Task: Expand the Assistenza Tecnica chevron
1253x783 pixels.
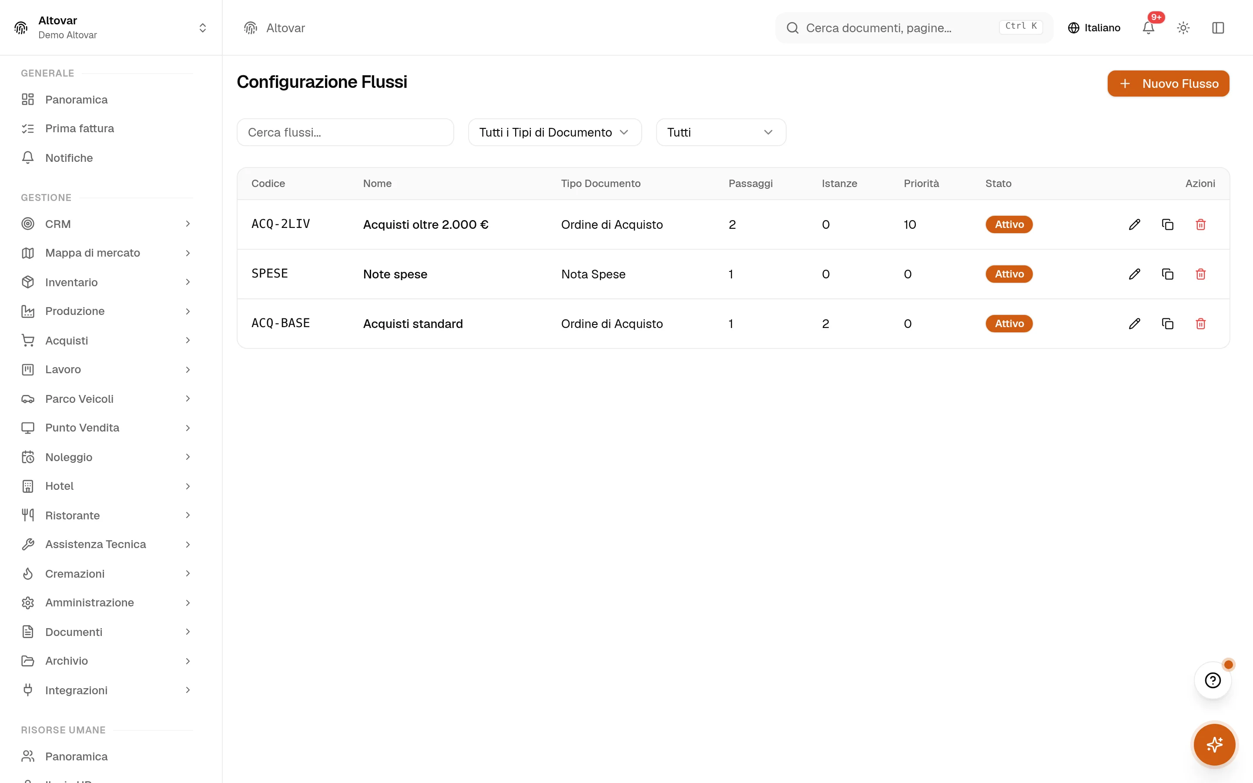Action: (x=188, y=544)
